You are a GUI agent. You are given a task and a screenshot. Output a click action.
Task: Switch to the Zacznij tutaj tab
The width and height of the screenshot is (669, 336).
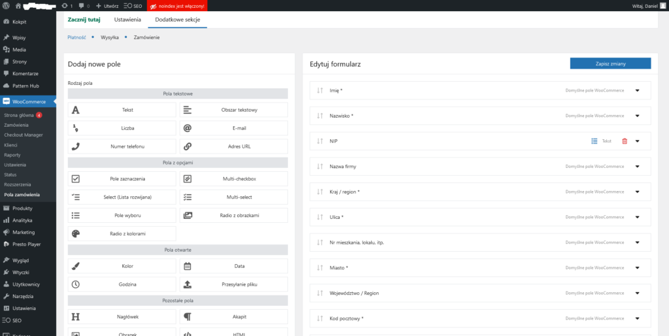pyautogui.click(x=84, y=20)
